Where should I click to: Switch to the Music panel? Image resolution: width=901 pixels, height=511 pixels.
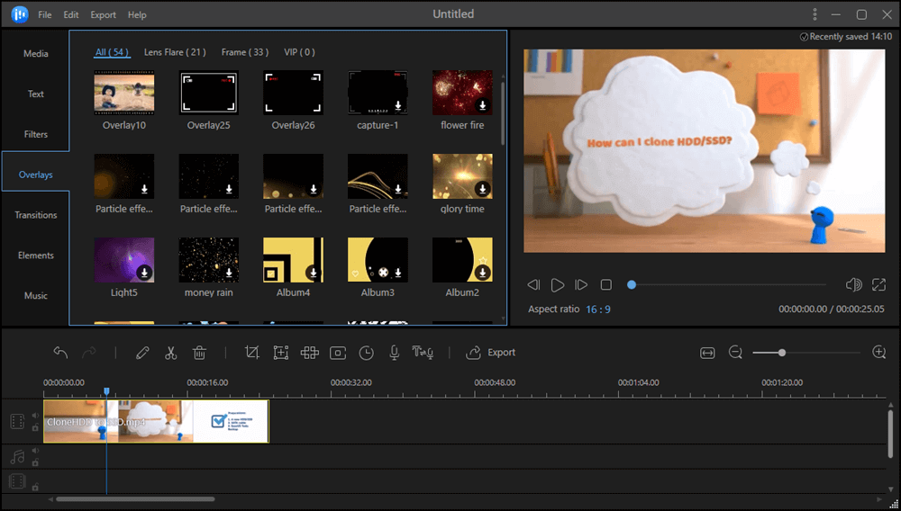tap(36, 295)
